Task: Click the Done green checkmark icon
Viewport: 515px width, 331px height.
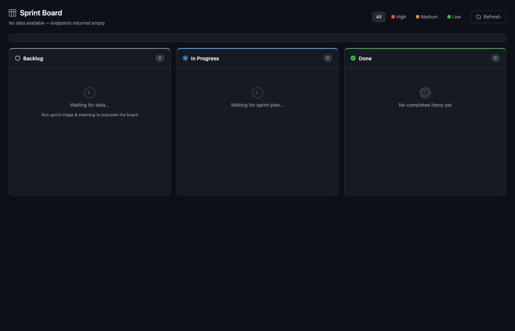Action: [x=353, y=58]
